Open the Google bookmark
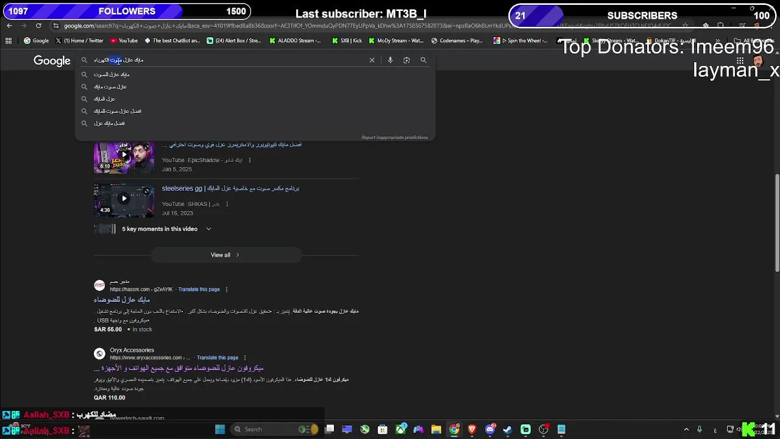 [x=36, y=41]
